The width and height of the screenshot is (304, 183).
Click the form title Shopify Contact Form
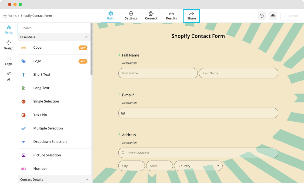tap(198, 36)
